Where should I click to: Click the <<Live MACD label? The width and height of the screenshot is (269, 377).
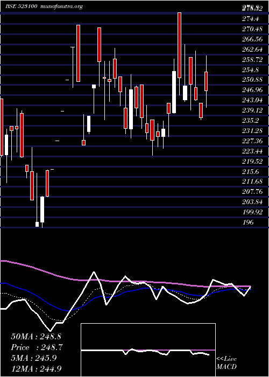click(226, 363)
